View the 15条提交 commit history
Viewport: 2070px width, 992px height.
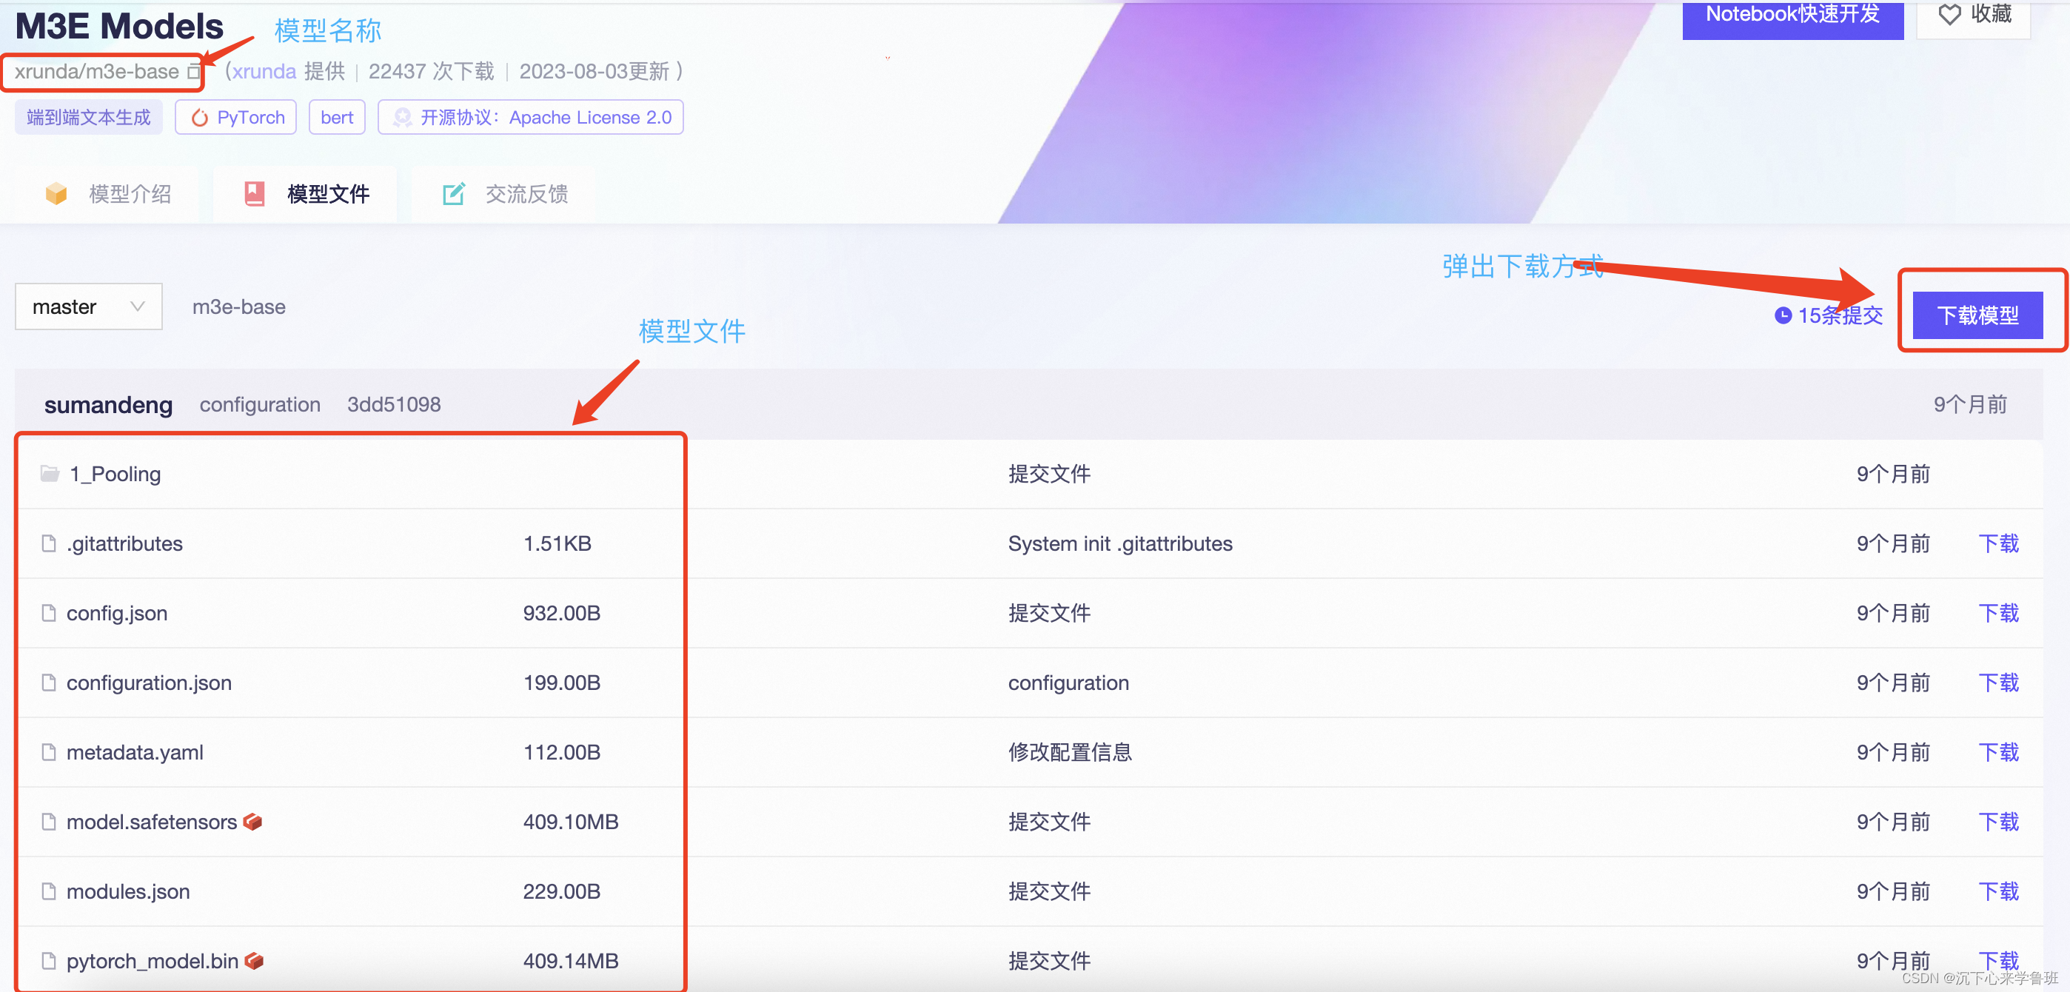tap(1829, 315)
